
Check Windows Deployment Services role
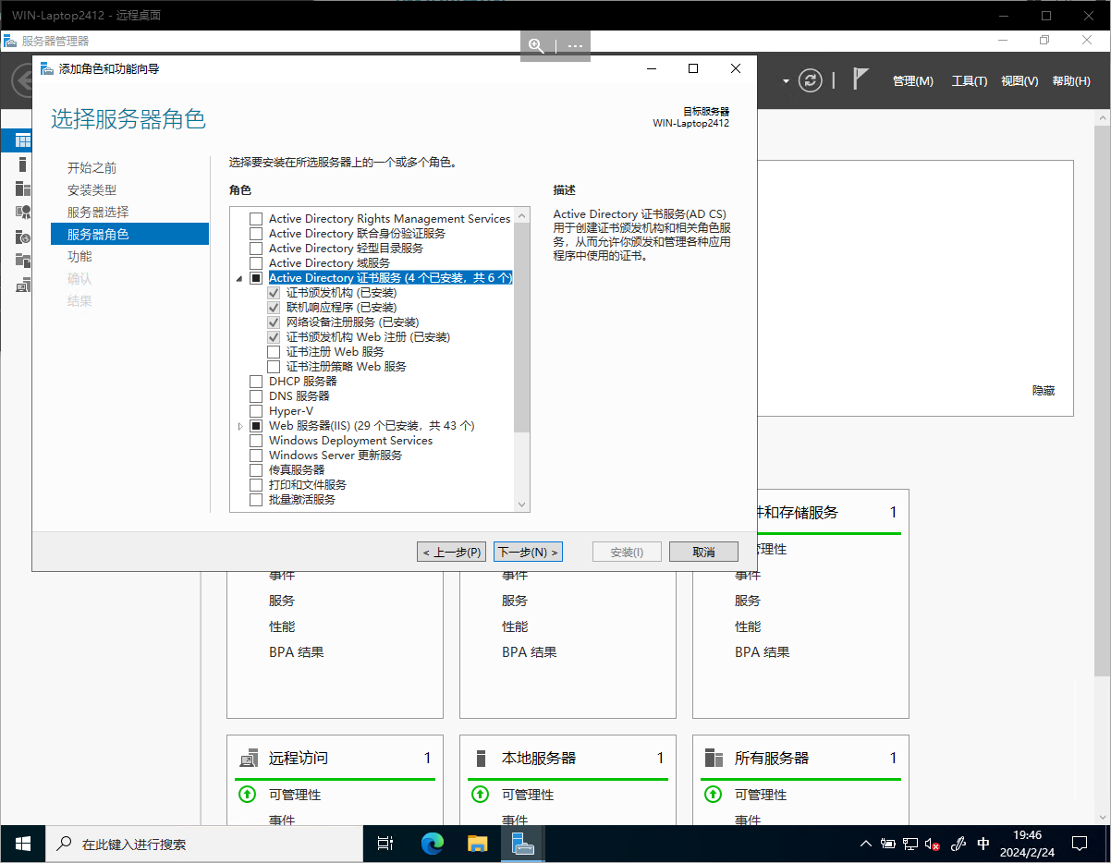[256, 441]
